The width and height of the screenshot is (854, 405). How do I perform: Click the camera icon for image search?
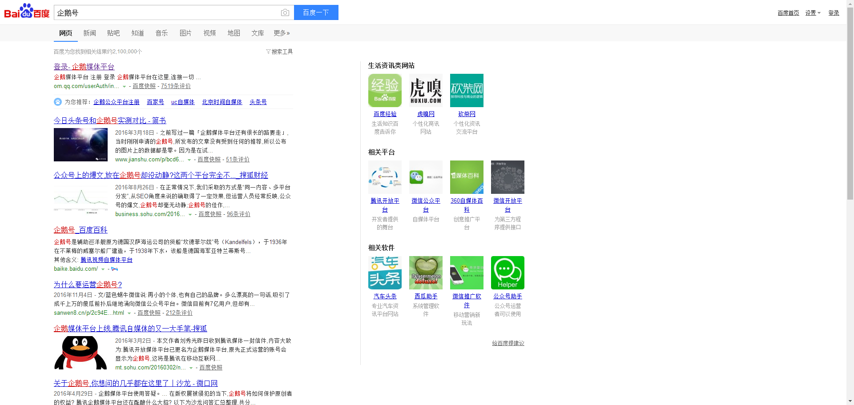point(285,12)
